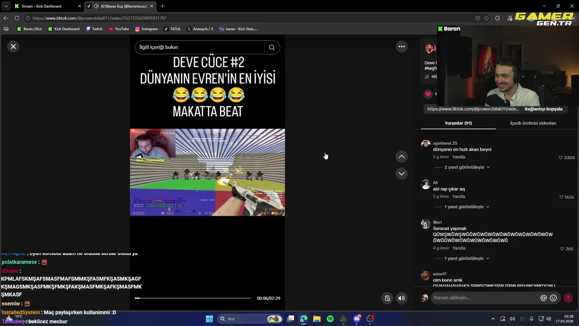
Task: Switch to 'İçerik üreticisi videoları' tab
Action: [533, 123]
